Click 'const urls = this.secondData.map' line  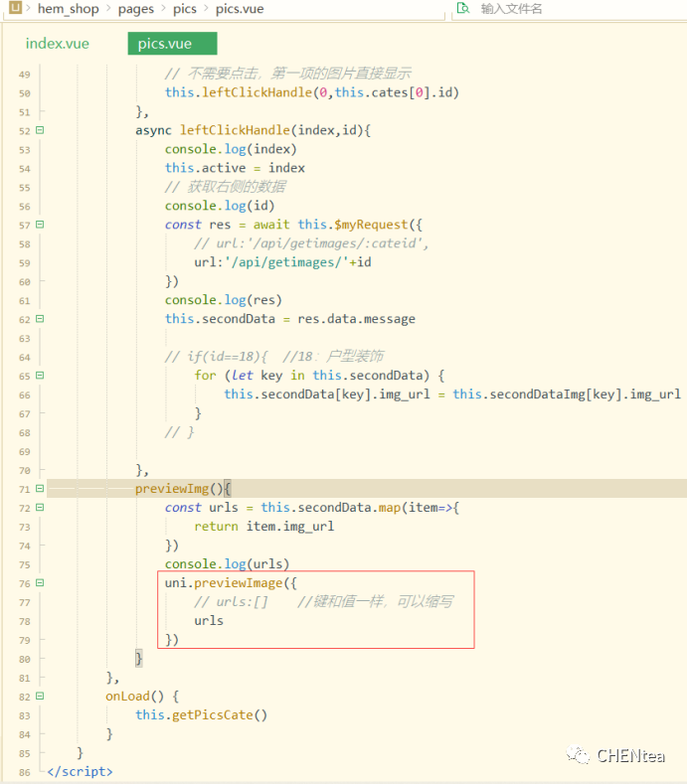pyautogui.click(x=312, y=508)
